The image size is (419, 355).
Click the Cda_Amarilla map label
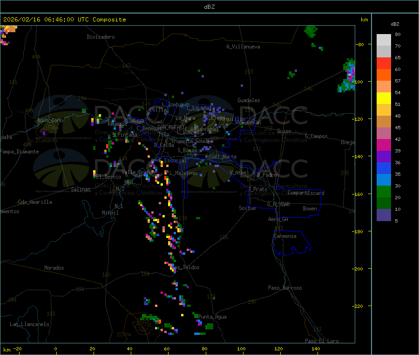pyautogui.click(x=35, y=202)
